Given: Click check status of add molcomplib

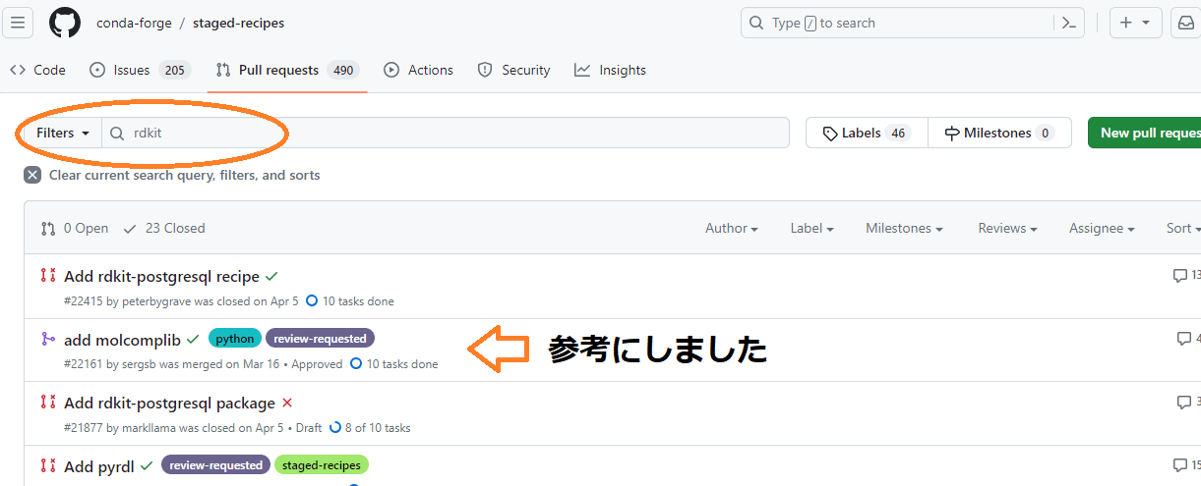Looking at the screenshot, I should coord(193,339).
